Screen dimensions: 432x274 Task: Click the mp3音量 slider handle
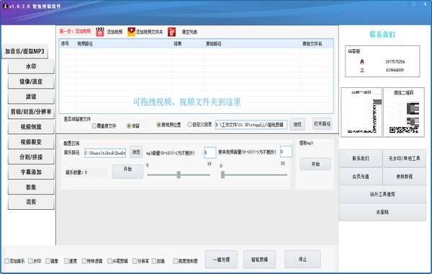click(x=179, y=174)
